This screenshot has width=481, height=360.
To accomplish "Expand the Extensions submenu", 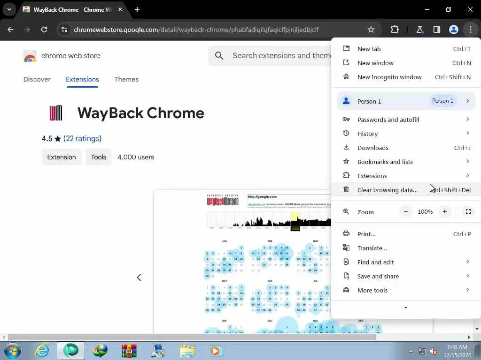I will click(406, 176).
